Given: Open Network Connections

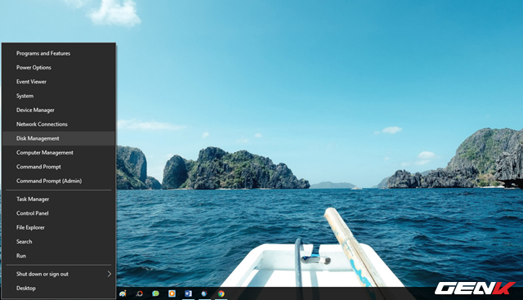Looking at the screenshot, I should [x=59, y=124].
